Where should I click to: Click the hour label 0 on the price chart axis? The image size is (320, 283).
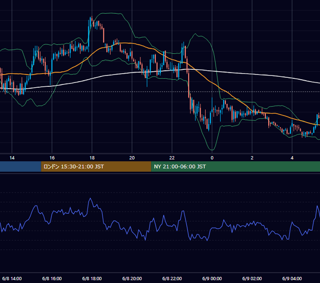point(212,158)
